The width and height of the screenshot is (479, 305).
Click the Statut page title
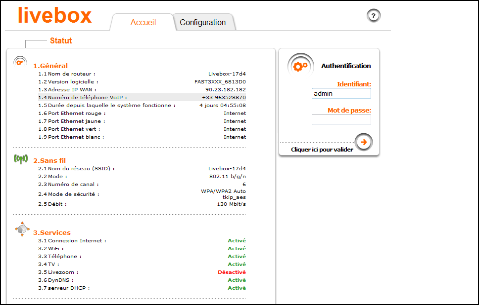[61, 41]
